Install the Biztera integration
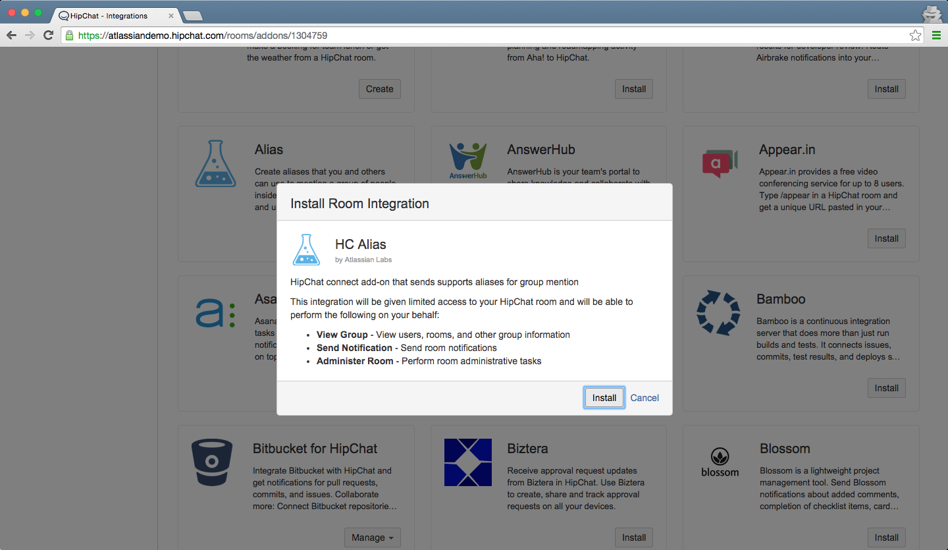This screenshot has width=948, height=550. (634, 537)
